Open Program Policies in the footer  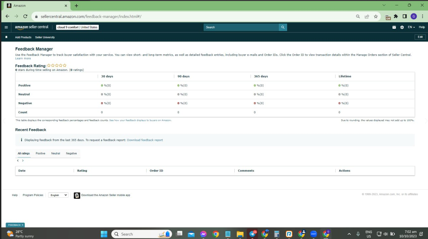point(33,195)
